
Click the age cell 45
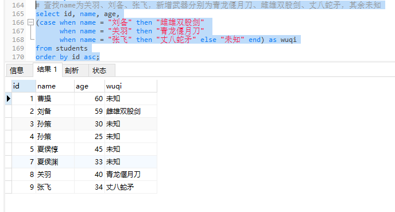coord(90,149)
